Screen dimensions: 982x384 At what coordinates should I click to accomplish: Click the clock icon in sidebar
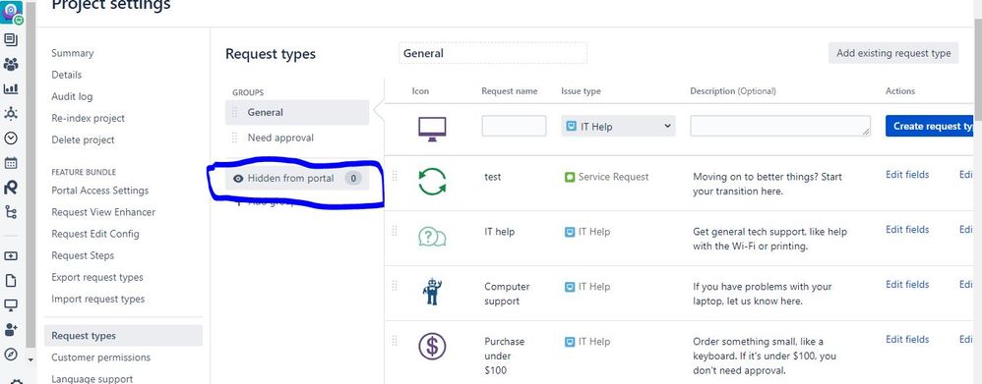coord(11,138)
